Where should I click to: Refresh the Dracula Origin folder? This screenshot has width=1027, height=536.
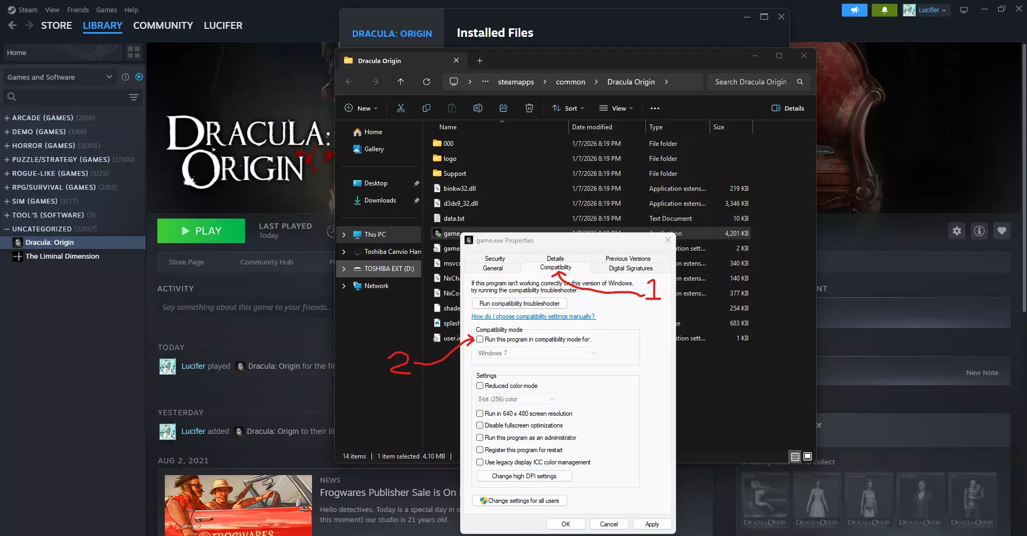[x=427, y=82]
